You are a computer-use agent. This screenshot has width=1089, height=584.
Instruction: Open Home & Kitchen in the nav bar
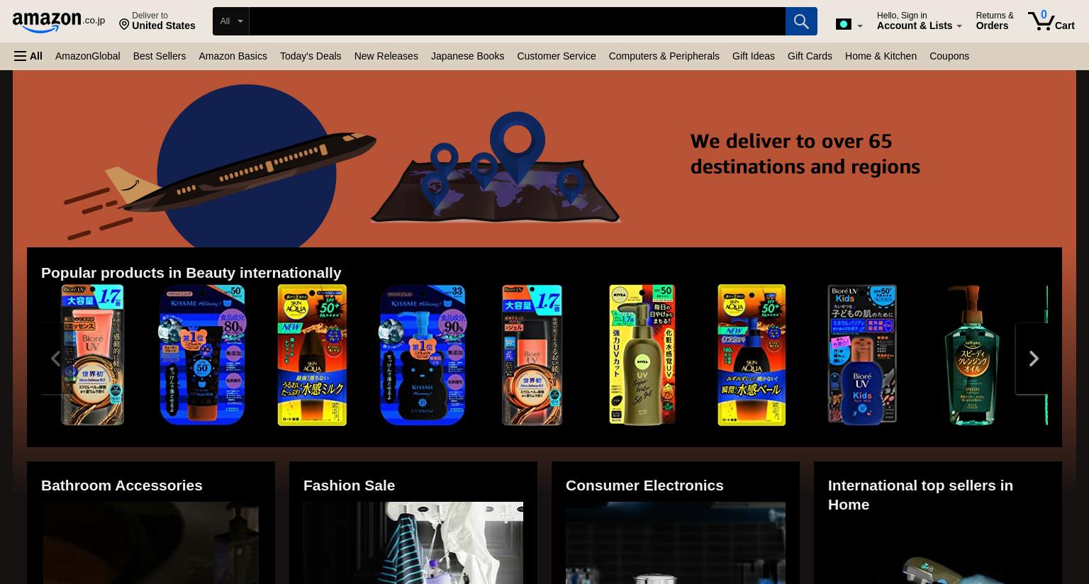(x=881, y=56)
